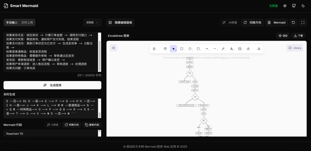Open Excalidraw hamburger menu

(113, 48)
